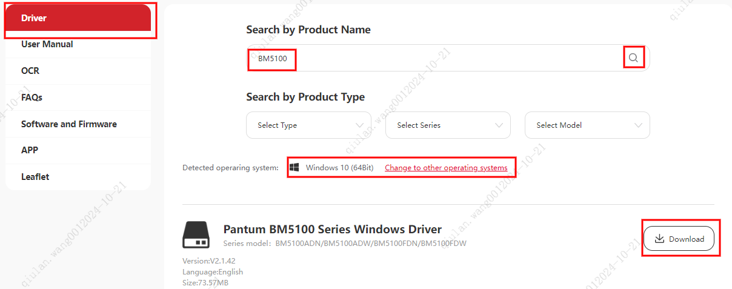Click the Windows logo icon
The image size is (732, 289).
[x=294, y=167]
